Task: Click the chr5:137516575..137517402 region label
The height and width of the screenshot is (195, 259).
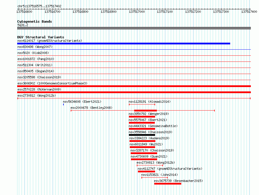Action: tap(39, 6)
